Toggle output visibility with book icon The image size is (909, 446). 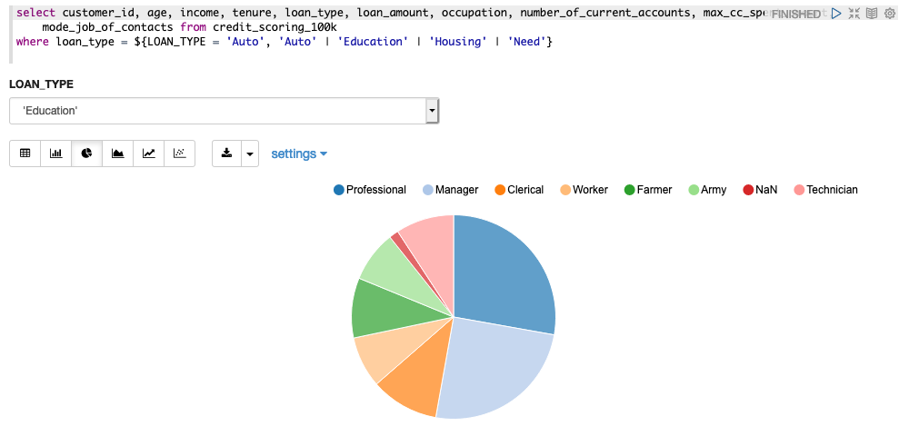point(872,14)
